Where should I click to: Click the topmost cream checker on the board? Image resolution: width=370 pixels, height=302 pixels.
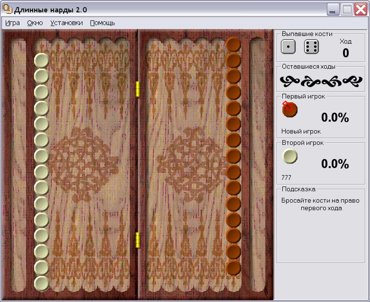(42, 61)
